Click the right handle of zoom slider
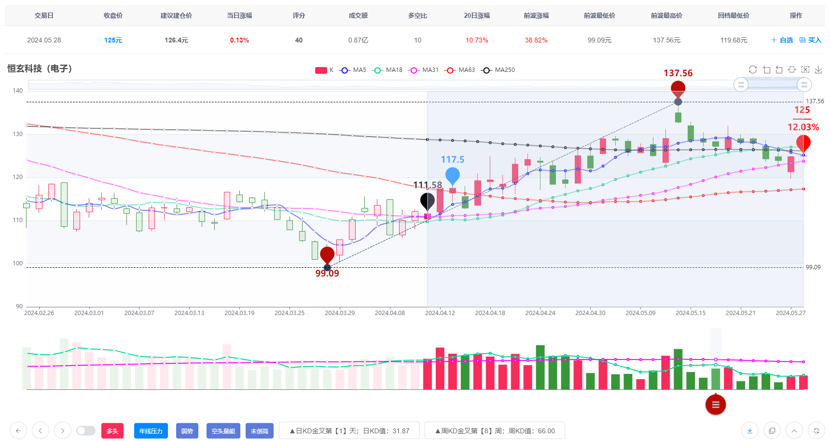This screenshot has width=830, height=441. 804,85
